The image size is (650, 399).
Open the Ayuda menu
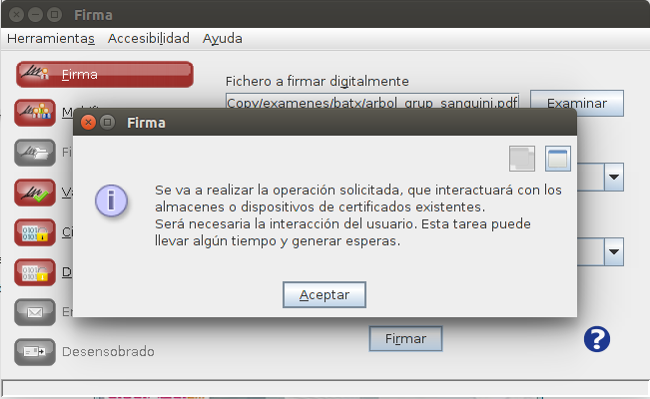tap(223, 39)
